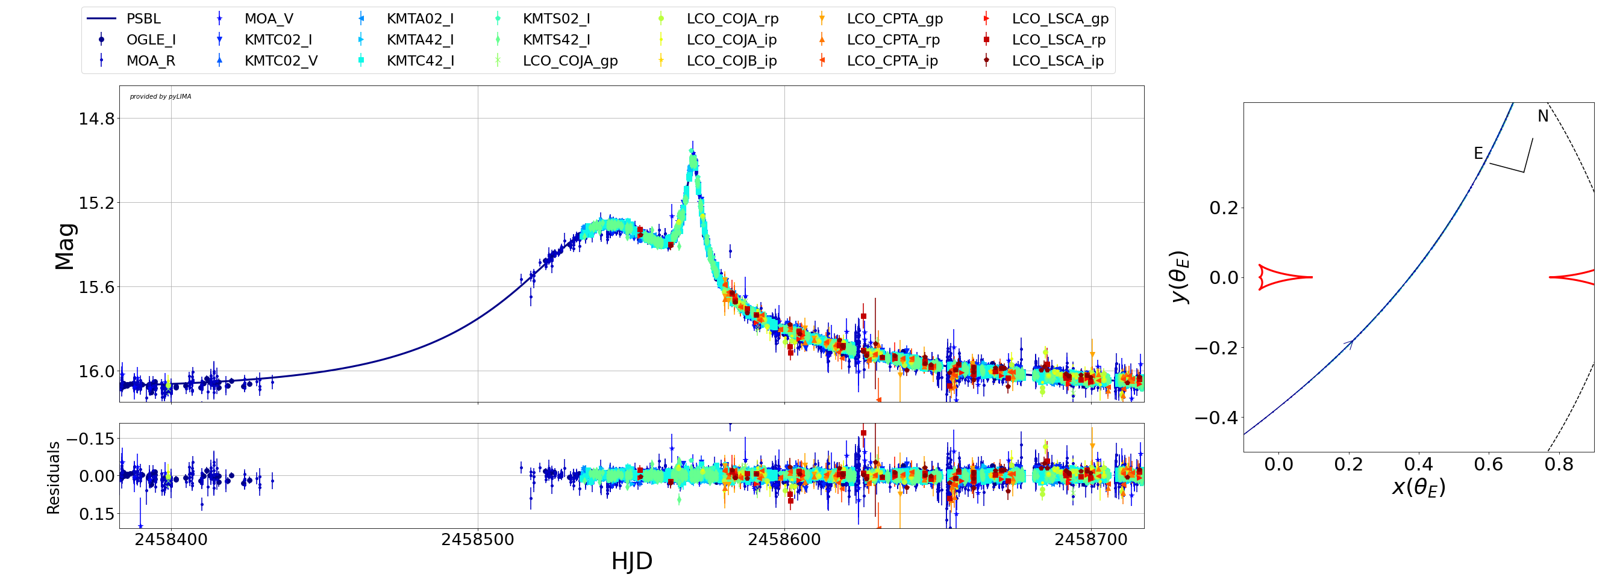Click the red square LCO_LSCA_rp legend marker
Screen dimensions: 1614x583
(x=986, y=40)
